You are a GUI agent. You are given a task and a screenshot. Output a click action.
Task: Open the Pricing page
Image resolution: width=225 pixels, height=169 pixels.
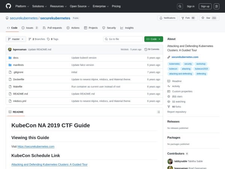[x=116, y=6]
